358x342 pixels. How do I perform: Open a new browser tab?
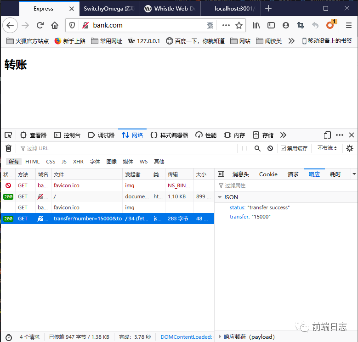pyautogui.click(x=268, y=9)
